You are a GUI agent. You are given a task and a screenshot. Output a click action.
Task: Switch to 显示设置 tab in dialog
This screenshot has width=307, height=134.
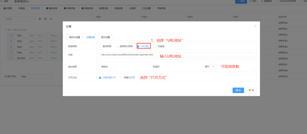pyautogui.click(x=105, y=37)
